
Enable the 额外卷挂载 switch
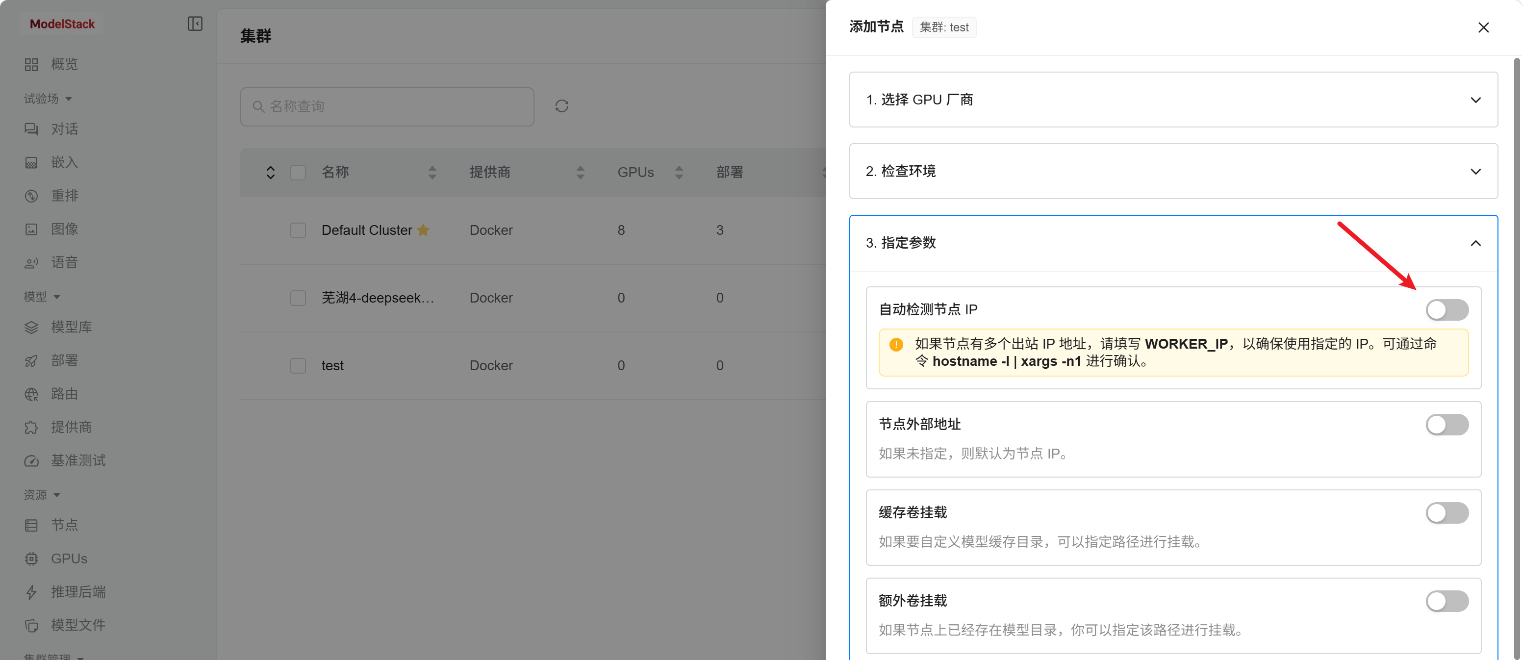pyautogui.click(x=1446, y=601)
